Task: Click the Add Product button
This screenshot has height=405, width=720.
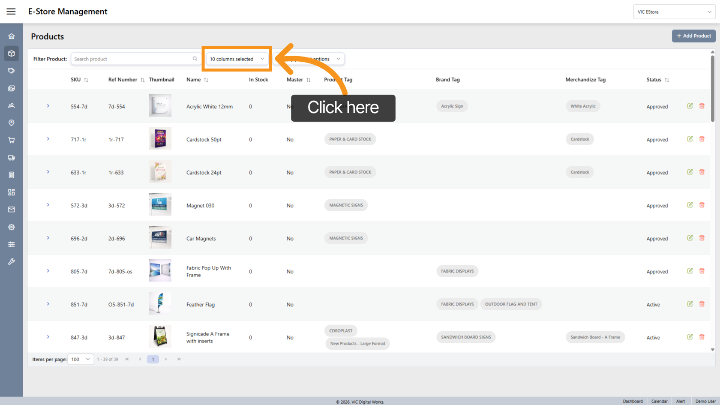Action: pyautogui.click(x=693, y=36)
